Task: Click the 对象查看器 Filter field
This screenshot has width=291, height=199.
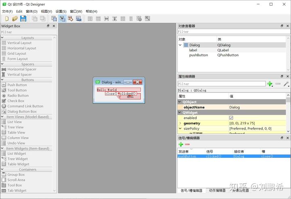Action: (234, 31)
